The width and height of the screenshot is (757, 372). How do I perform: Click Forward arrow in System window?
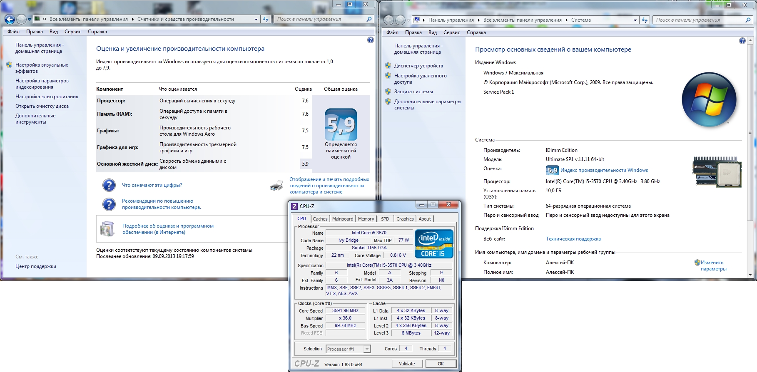400,20
